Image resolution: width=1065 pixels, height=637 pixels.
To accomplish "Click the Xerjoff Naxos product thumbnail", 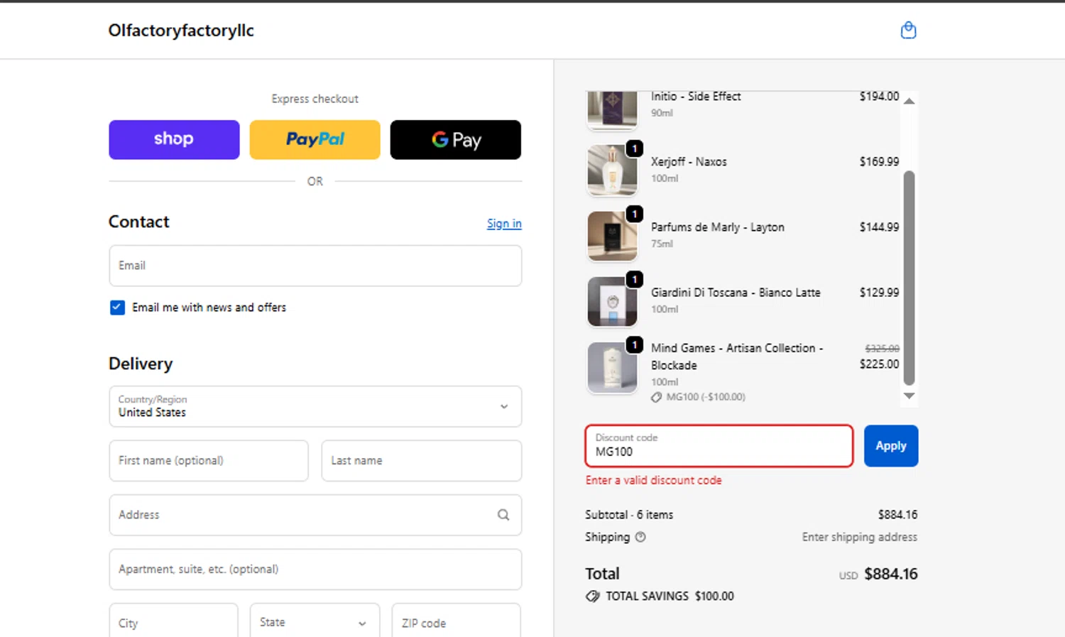I will (x=612, y=170).
